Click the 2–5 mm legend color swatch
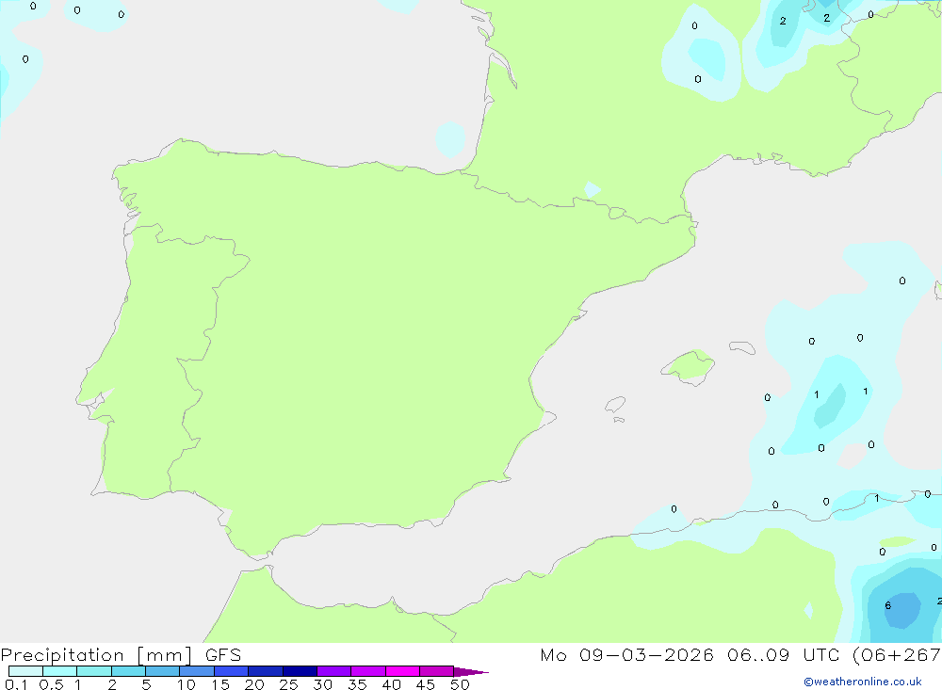The width and height of the screenshot is (942, 690). coord(128,671)
